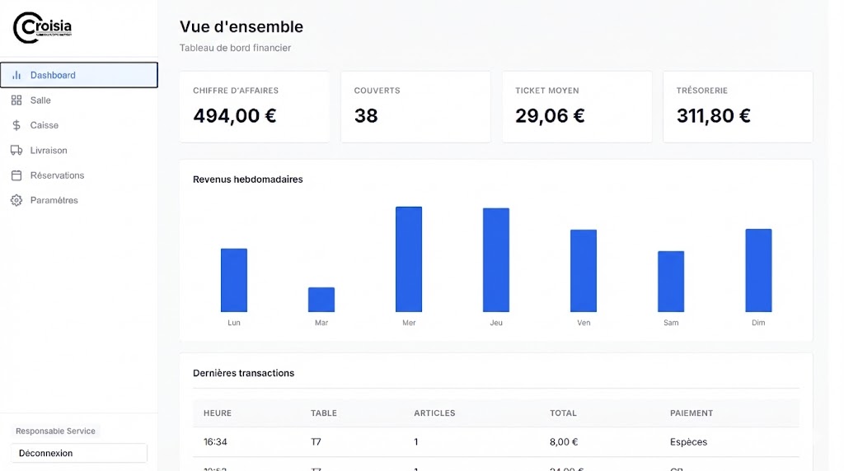Click the Vue d'ensemble heading
844x471 pixels.
(x=241, y=26)
